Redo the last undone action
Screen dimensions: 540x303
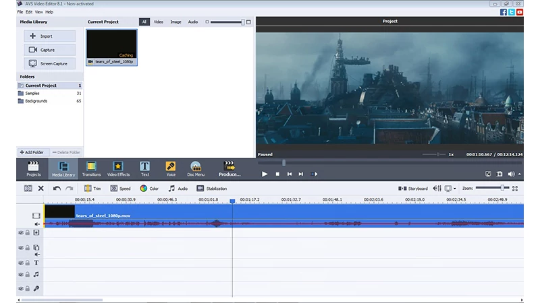[70, 189]
